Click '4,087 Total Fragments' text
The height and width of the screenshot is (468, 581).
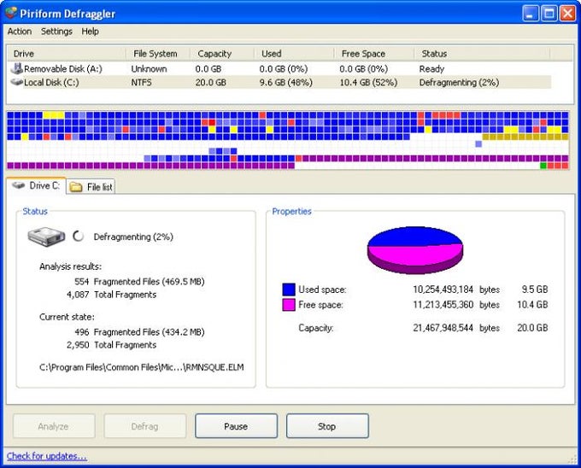[111, 295]
